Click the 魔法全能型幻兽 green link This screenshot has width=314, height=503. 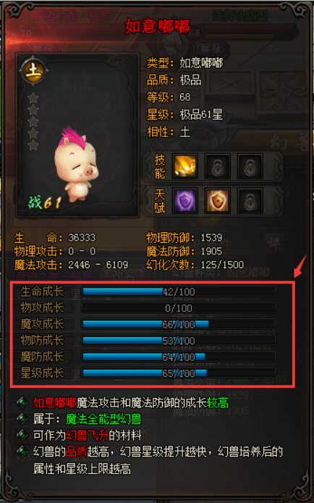point(103,419)
